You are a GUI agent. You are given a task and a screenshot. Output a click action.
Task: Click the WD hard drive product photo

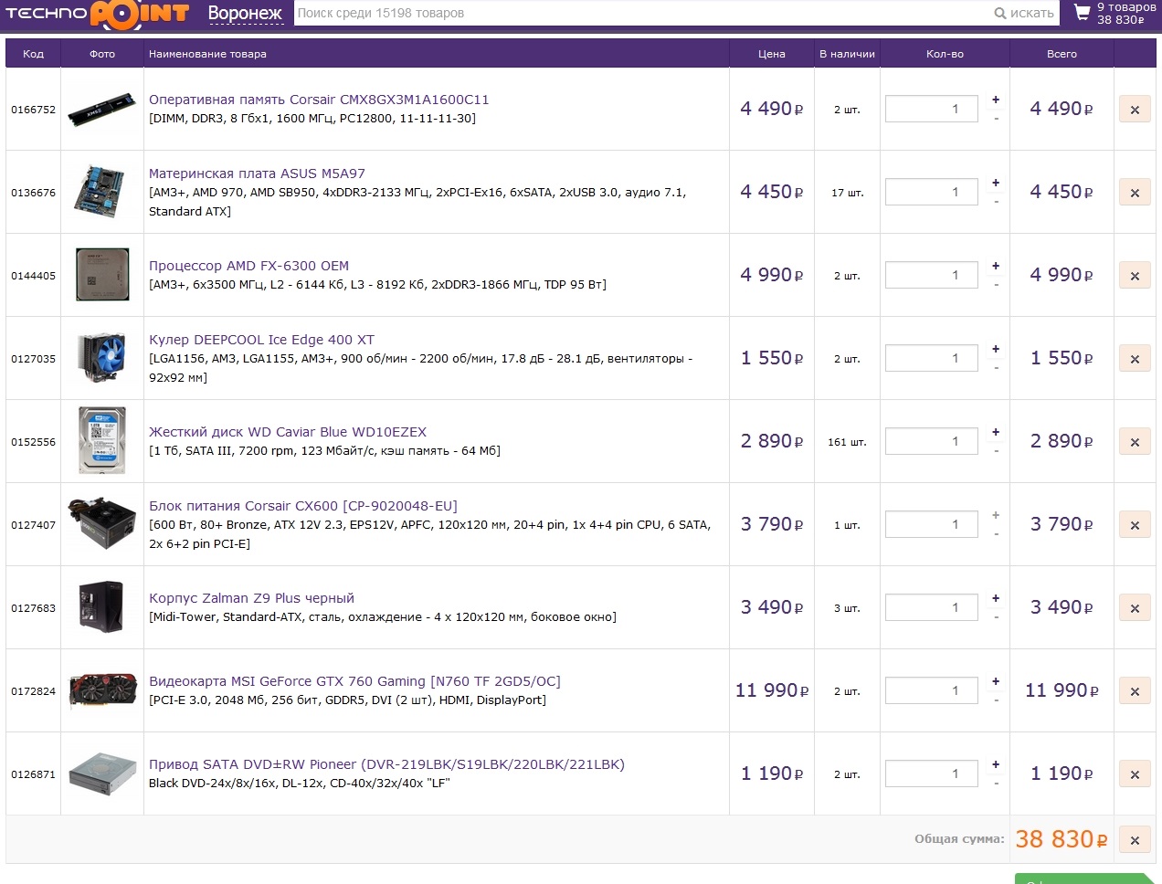(x=101, y=441)
